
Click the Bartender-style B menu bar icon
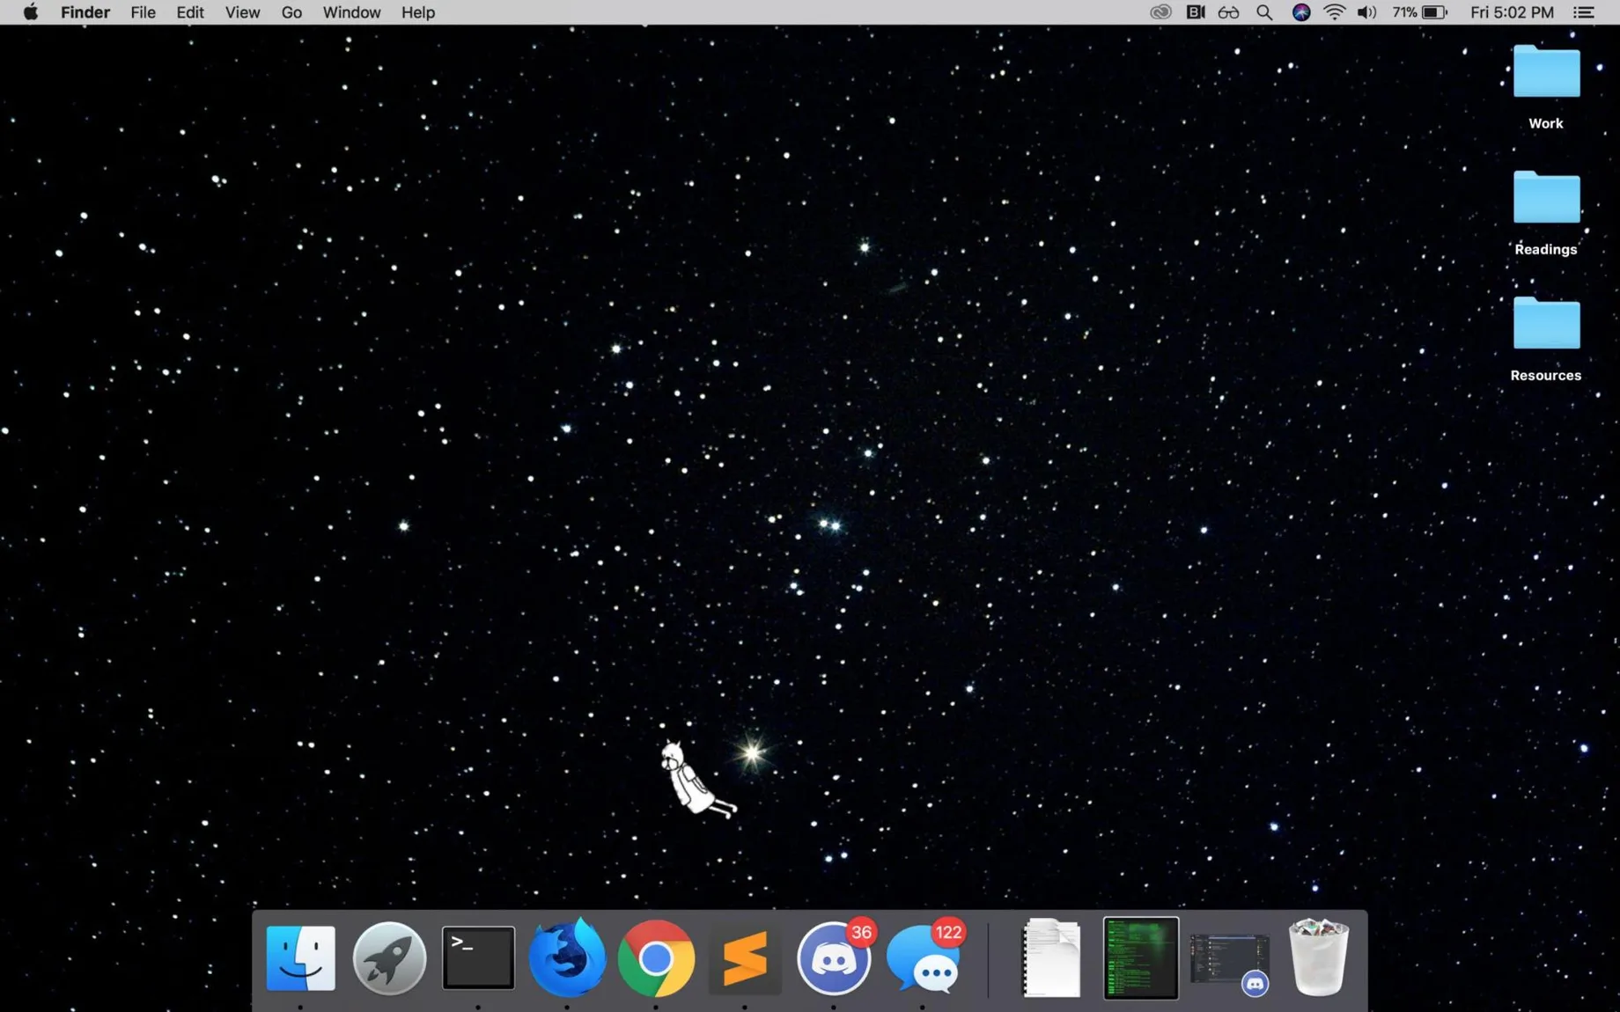(x=1196, y=12)
